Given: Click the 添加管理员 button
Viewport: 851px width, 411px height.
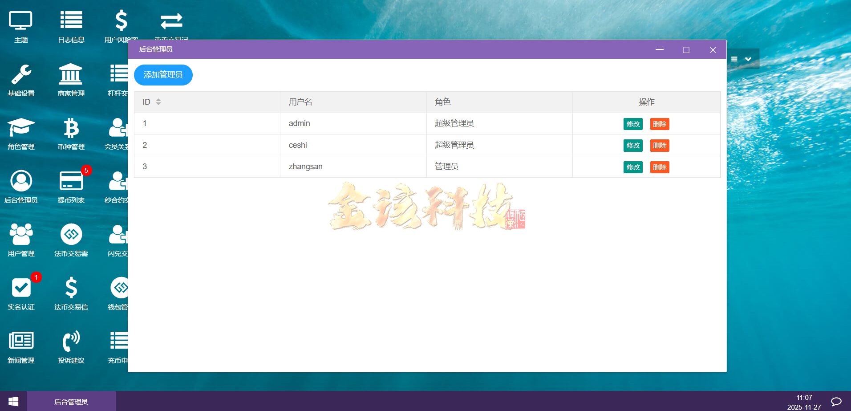Looking at the screenshot, I should coord(163,75).
